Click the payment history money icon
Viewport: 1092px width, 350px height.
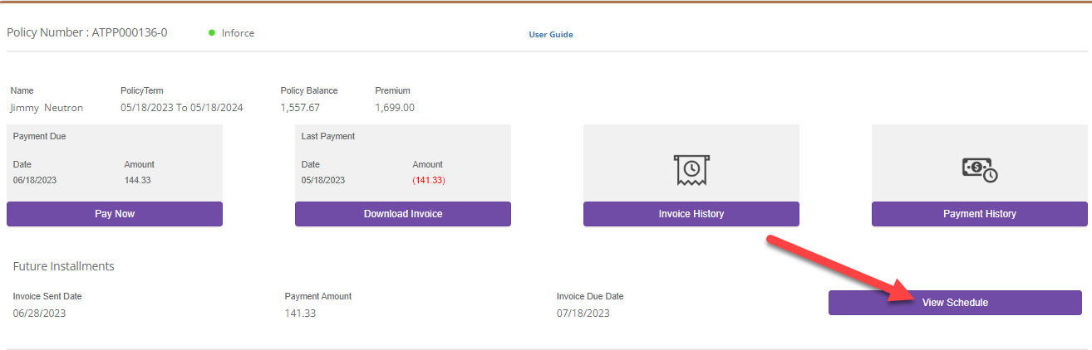tap(979, 169)
